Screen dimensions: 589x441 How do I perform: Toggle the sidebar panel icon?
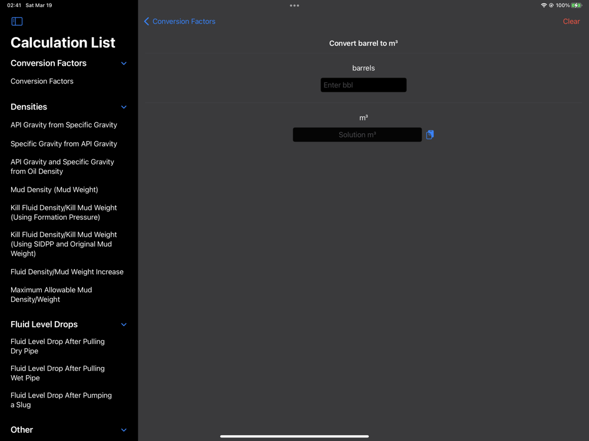(x=17, y=21)
